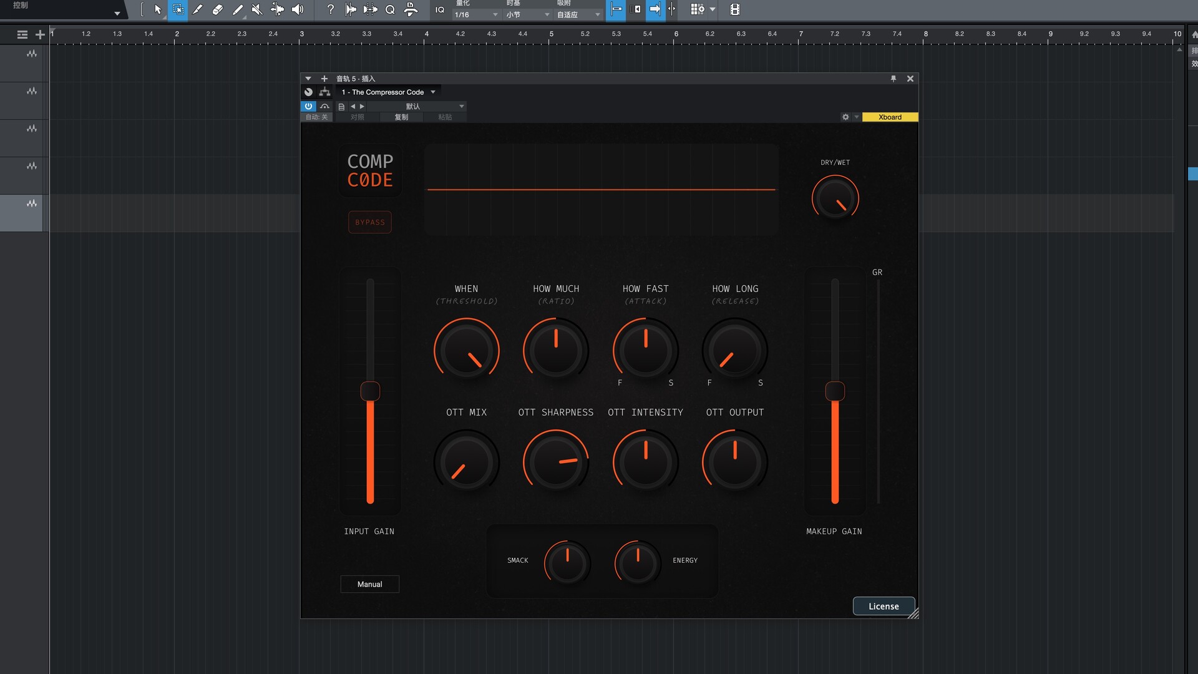Image resolution: width=1198 pixels, height=674 pixels.
Task: Adjust the DRY/WET knob
Action: pyautogui.click(x=835, y=198)
